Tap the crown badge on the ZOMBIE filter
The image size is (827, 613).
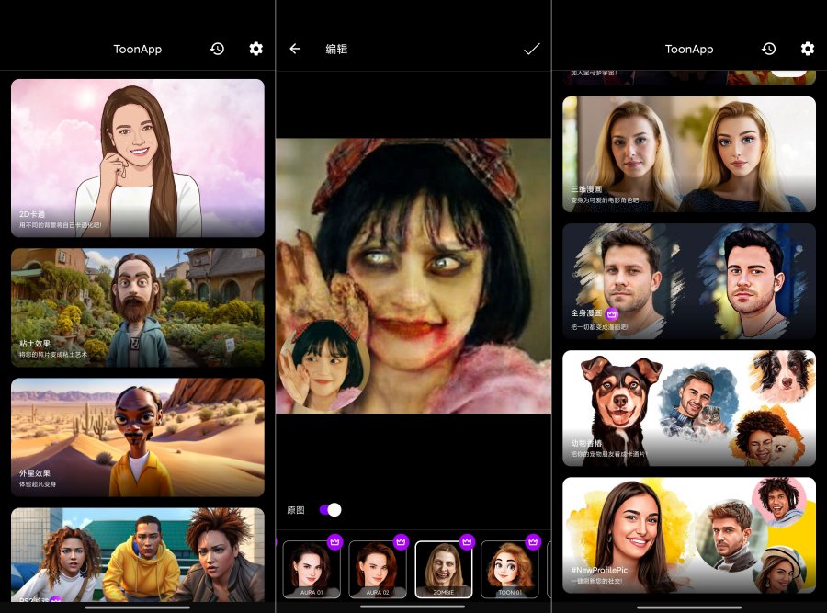click(x=467, y=542)
